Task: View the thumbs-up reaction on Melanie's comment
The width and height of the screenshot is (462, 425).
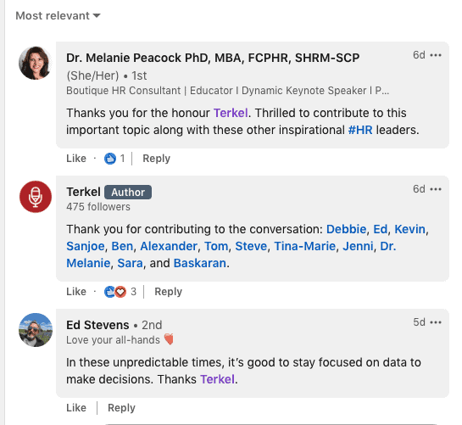Action: pyautogui.click(x=110, y=159)
